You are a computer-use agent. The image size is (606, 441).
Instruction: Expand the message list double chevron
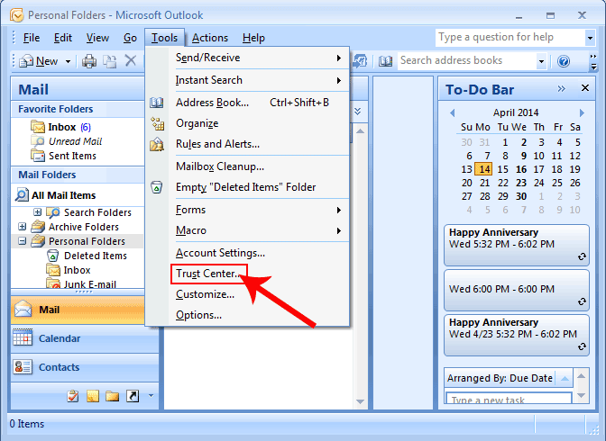click(x=357, y=112)
